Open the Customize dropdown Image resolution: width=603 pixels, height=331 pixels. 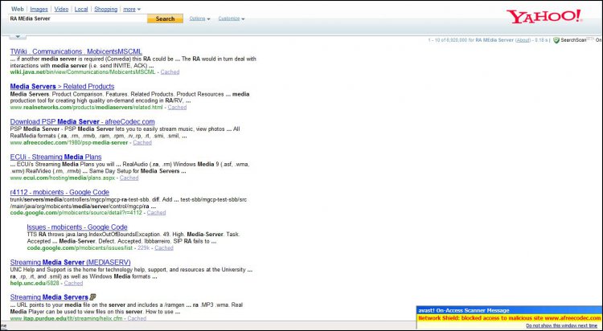pyautogui.click(x=231, y=18)
